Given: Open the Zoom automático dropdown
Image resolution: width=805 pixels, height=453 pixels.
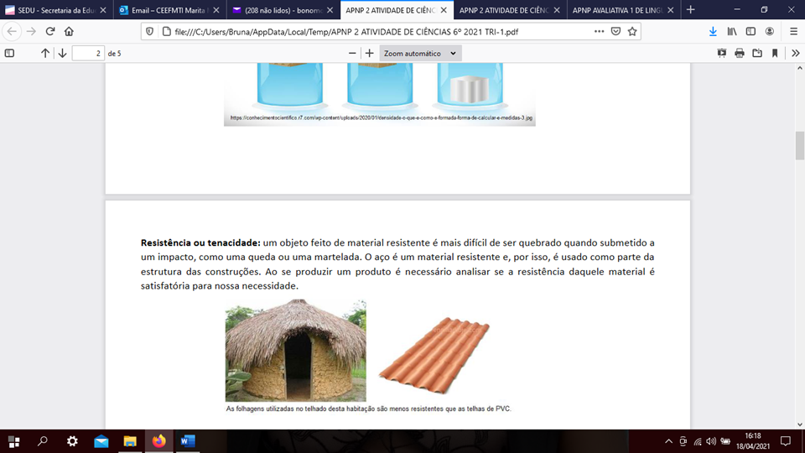Looking at the screenshot, I should [419, 53].
